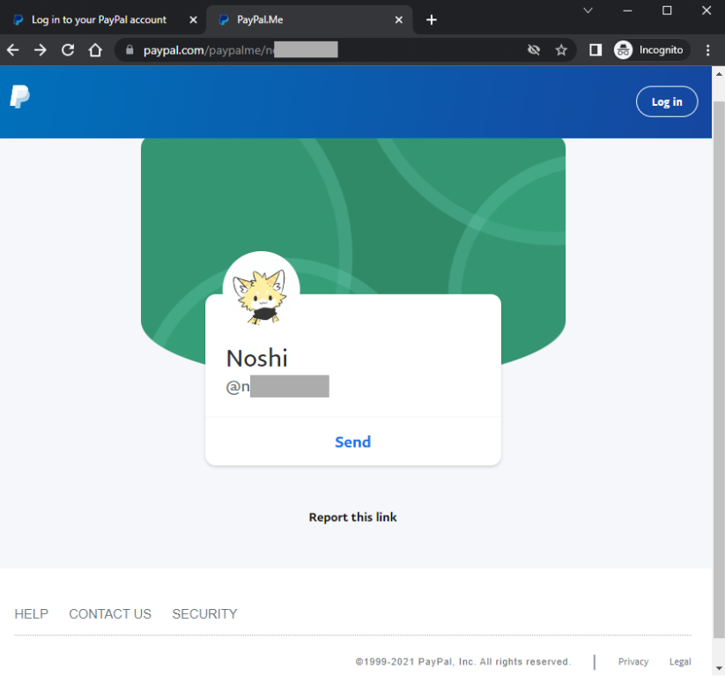This screenshot has width=725, height=676.
Task: Maximize the Chrome window
Action: (x=667, y=11)
